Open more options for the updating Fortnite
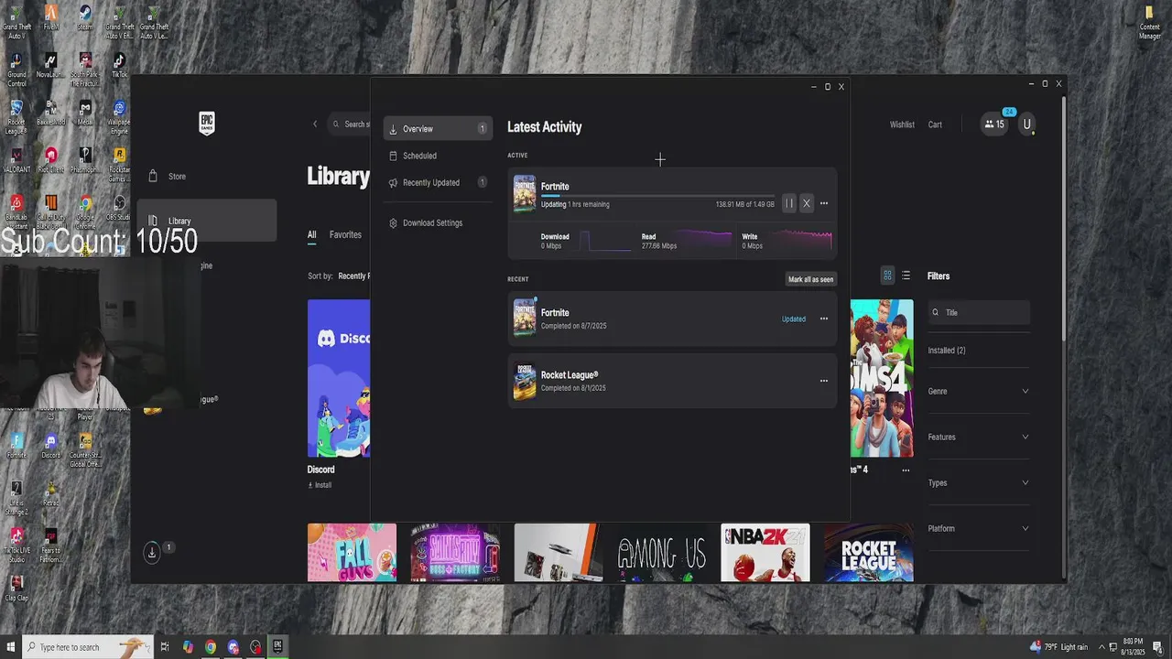The image size is (1172, 659). [x=824, y=203]
